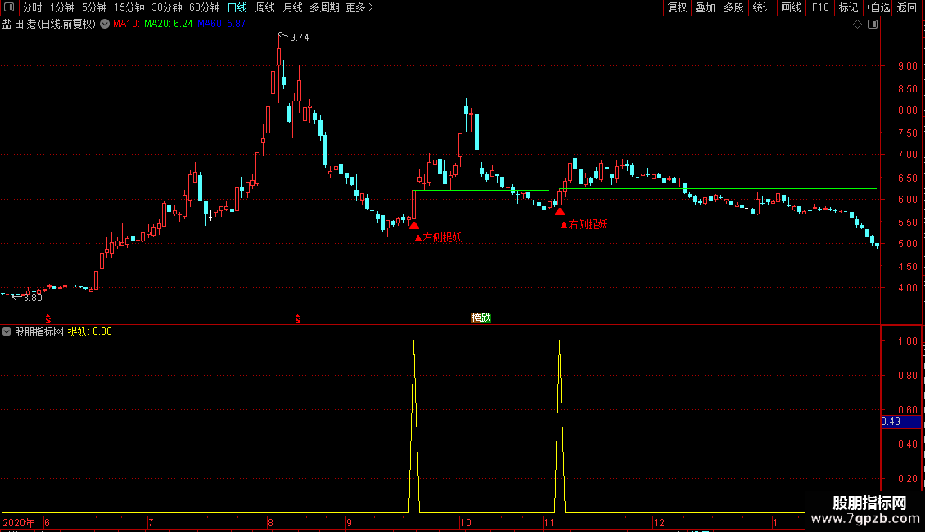
Task: Switch to the 月线 monthly chart
Action: (x=292, y=7)
